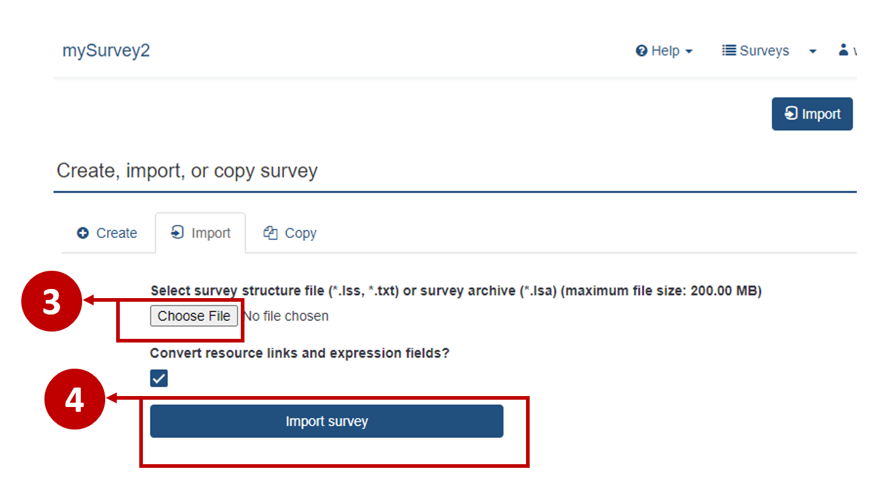Image resolution: width=869 pixels, height=480 pixels.
Task: Click the plus icon on the Create tab
Action: pyautogui.click(x=82, y=232)
